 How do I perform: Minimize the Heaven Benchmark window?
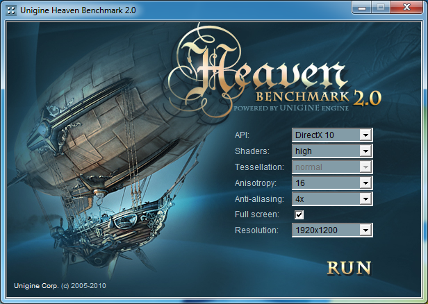(x=362, y=7)
